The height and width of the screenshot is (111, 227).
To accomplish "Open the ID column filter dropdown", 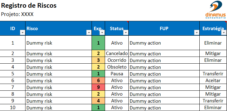I will point(22,33).
